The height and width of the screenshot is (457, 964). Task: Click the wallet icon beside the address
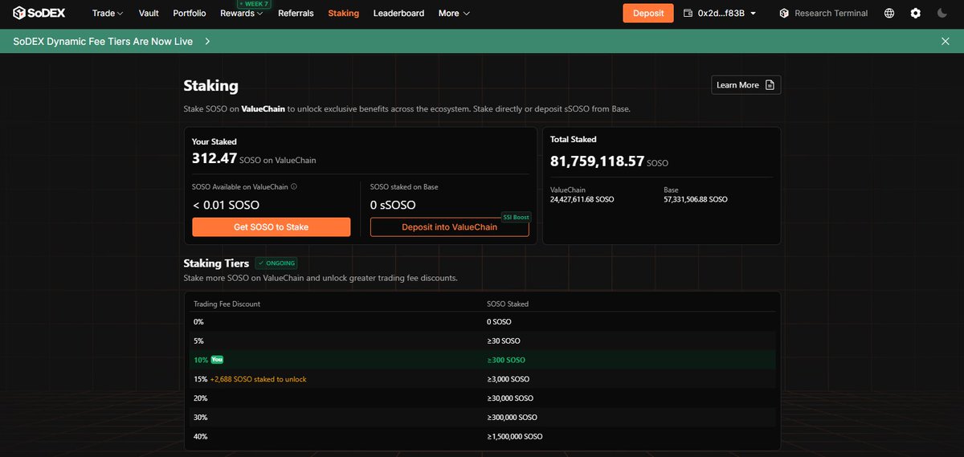click(688, 13)
